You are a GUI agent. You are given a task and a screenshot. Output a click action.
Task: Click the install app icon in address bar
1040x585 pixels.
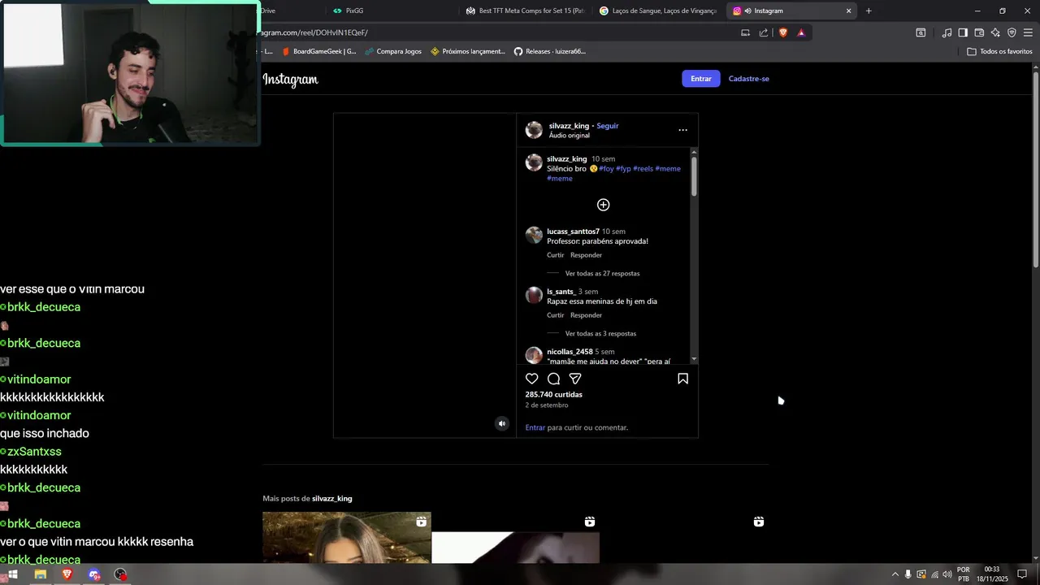745,32
